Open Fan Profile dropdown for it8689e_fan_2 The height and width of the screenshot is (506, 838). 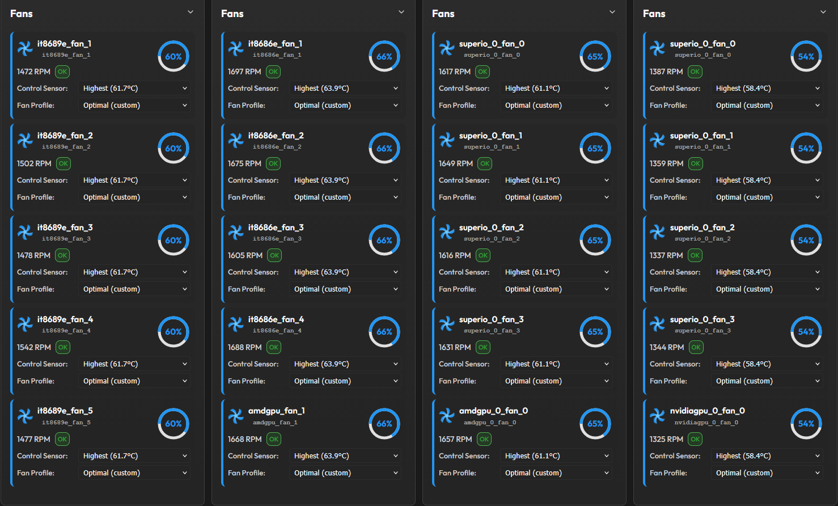point(134,197)
